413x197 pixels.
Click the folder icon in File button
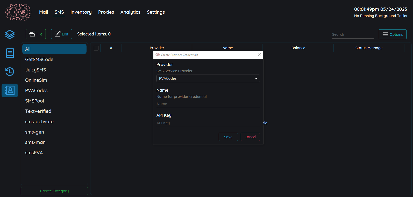pyautogui.click(x=32, y=34)
